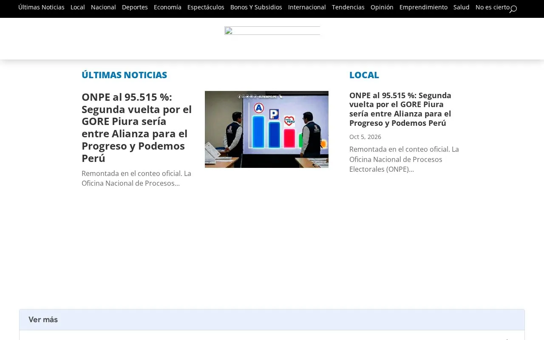Open the ÚLTIMAS NOTICIAS section heading

pyautogui.click(x=124, y=75)
